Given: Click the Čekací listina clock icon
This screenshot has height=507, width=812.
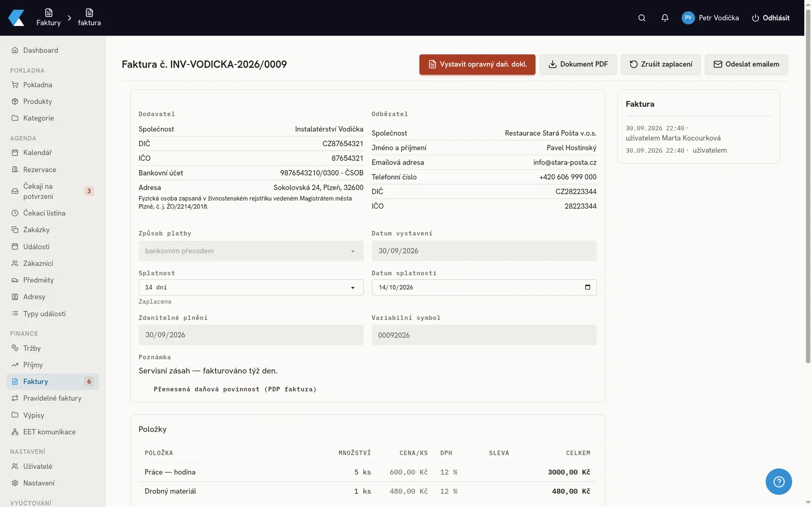Looking at the screenshot, I should (15, 213).
